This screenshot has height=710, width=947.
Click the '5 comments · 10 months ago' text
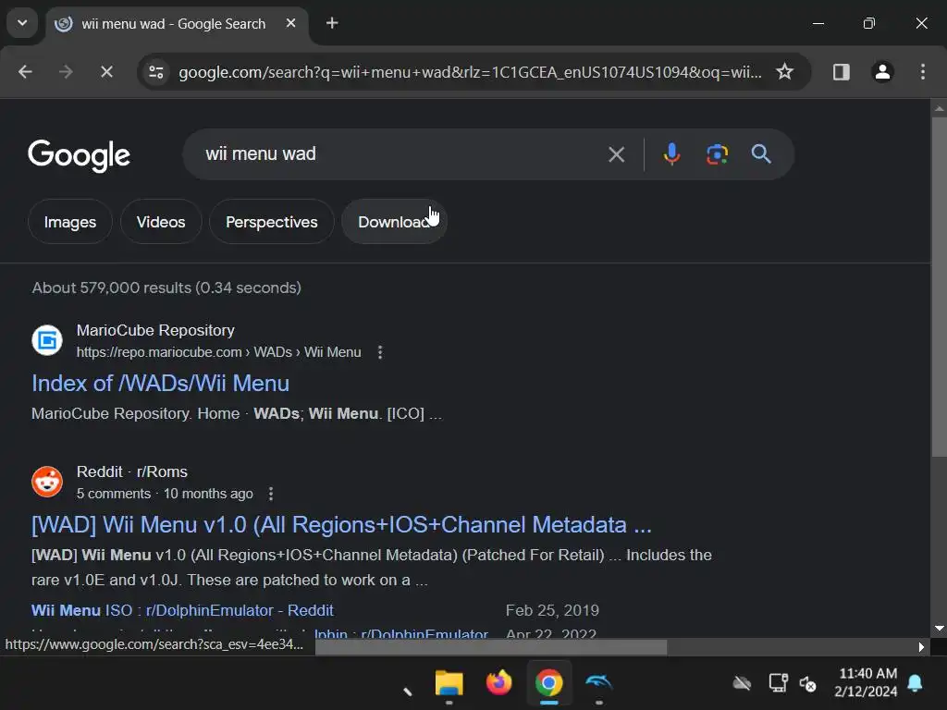(x=165, y=494)
